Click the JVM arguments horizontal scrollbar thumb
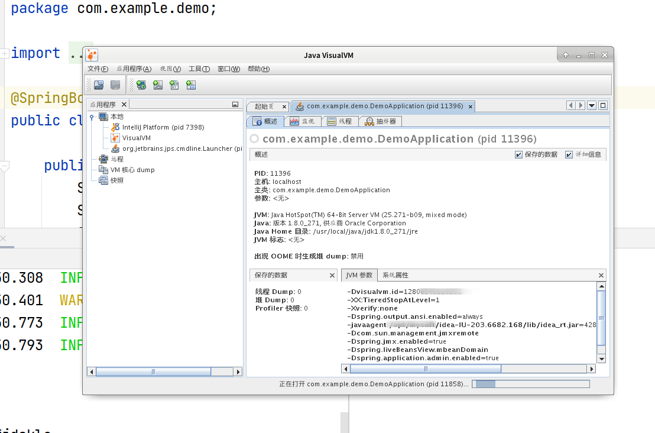The width and height of the screenshot is (655, 433). [426, 369]
